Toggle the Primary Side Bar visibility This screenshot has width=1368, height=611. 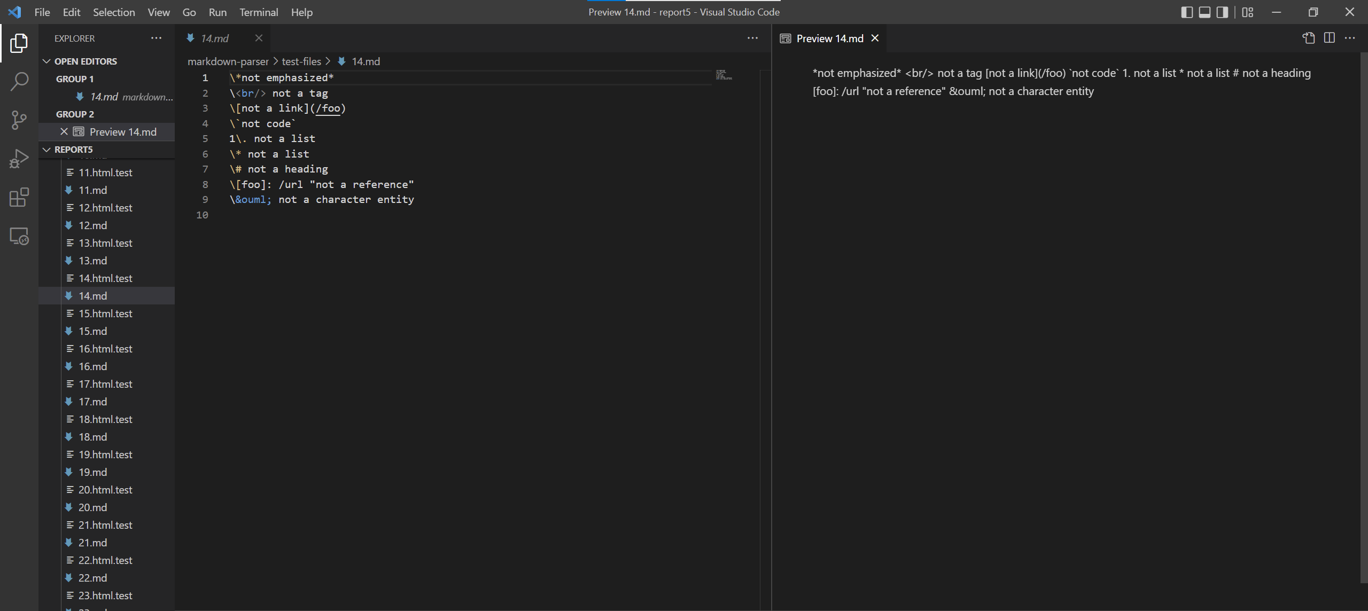pos(1186,12)
